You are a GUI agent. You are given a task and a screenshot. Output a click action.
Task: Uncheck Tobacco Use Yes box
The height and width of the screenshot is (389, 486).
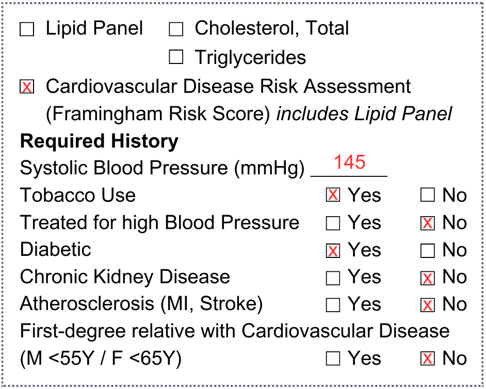[x=333, y=195]
